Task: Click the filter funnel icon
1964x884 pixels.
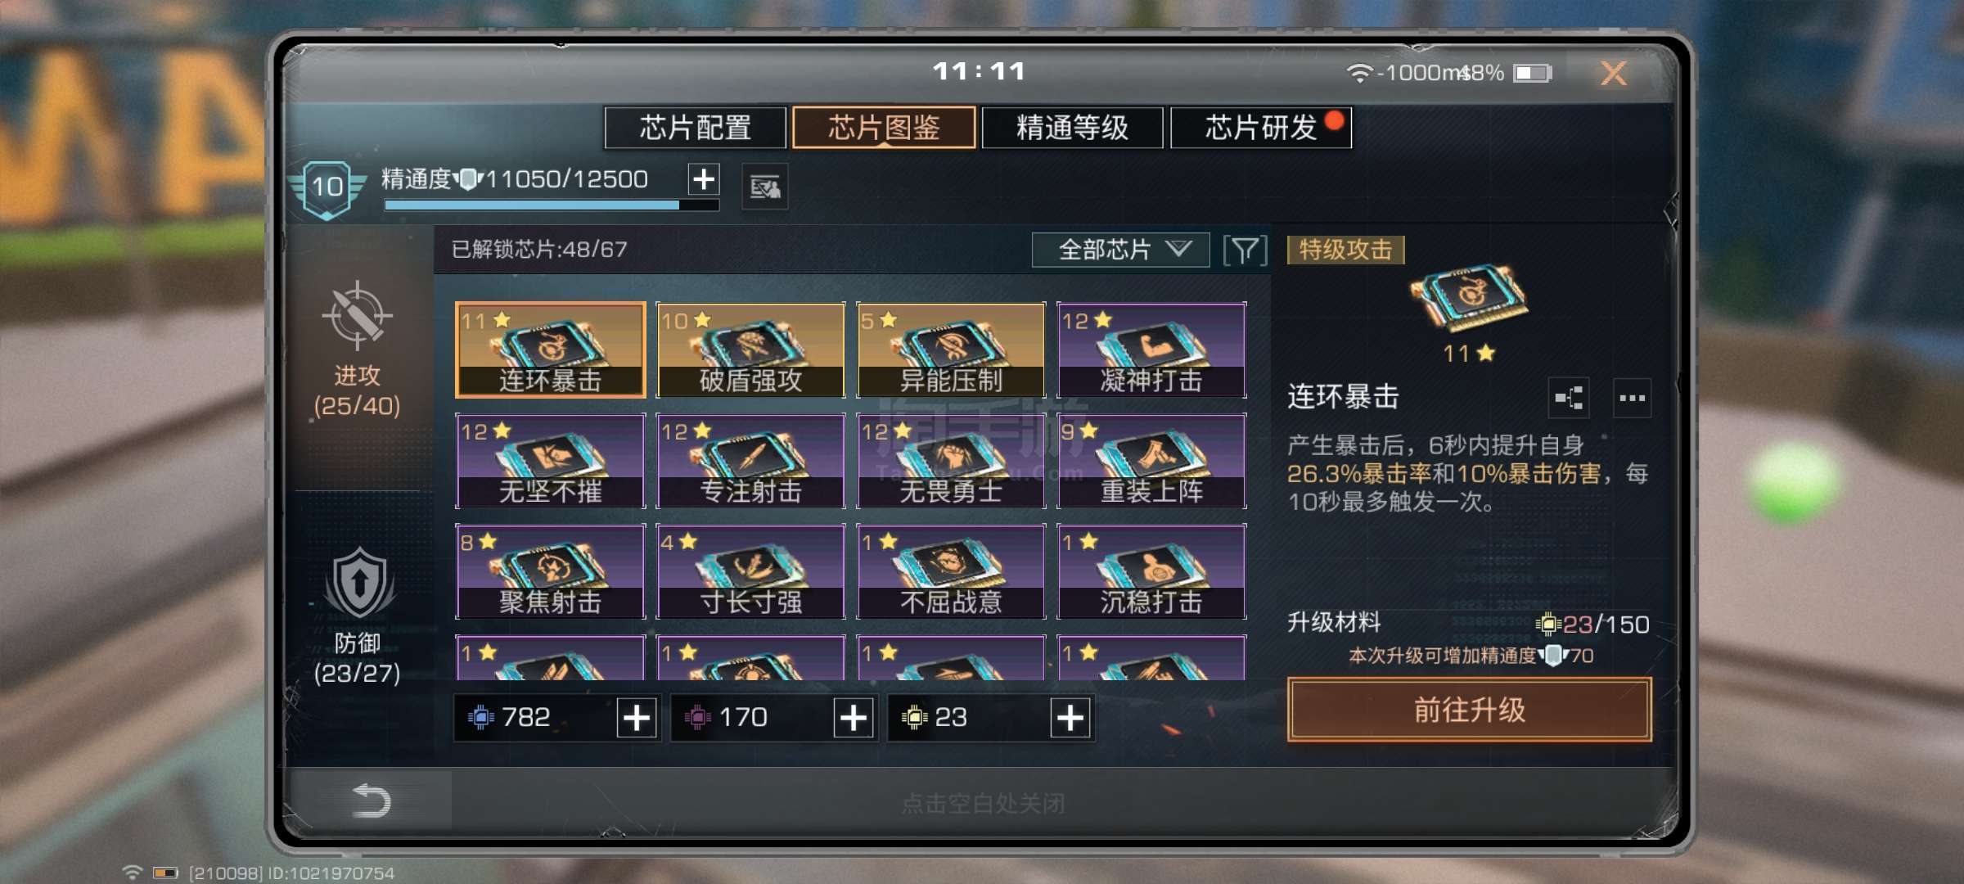Action: tap(1245, 250)
